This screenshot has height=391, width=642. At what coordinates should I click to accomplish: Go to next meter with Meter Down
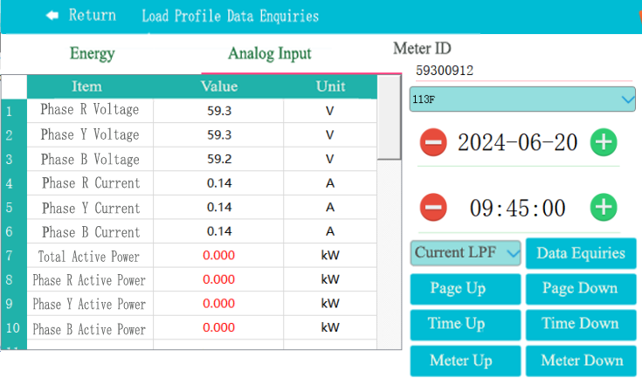(581, 360)
